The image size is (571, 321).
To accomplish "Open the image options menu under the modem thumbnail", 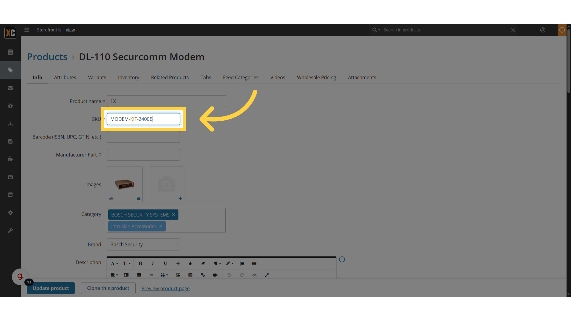I will pos(139,198).
